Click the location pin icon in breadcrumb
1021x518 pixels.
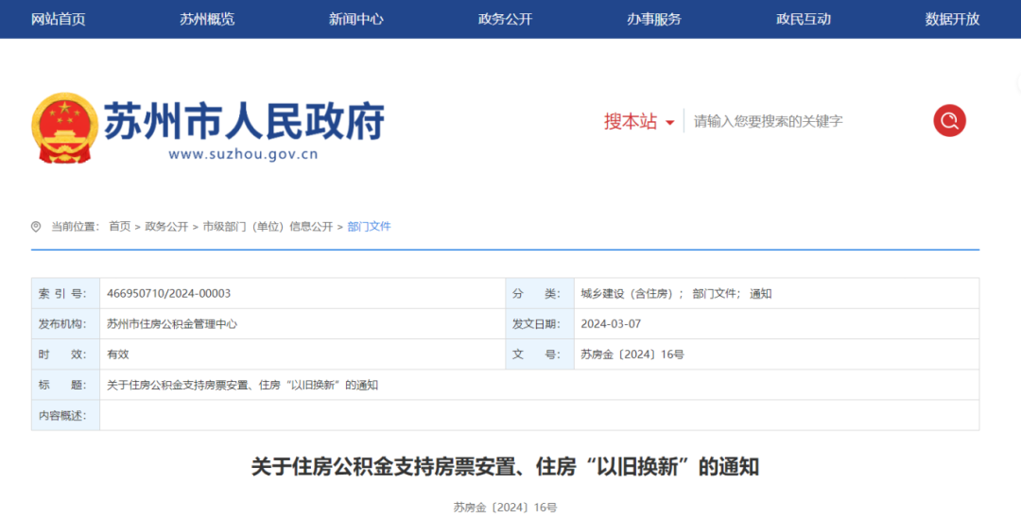[x=36, y=227]
